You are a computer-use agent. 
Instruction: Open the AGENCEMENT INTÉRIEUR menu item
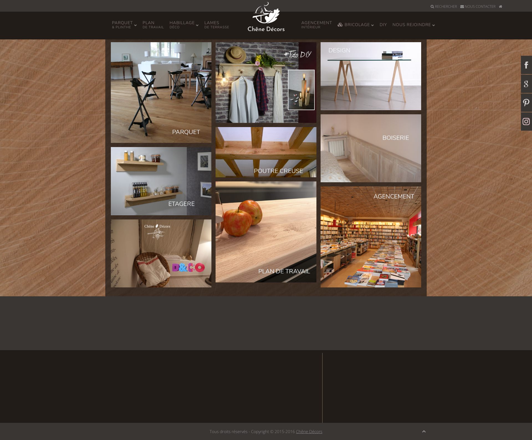pos(316,25)
